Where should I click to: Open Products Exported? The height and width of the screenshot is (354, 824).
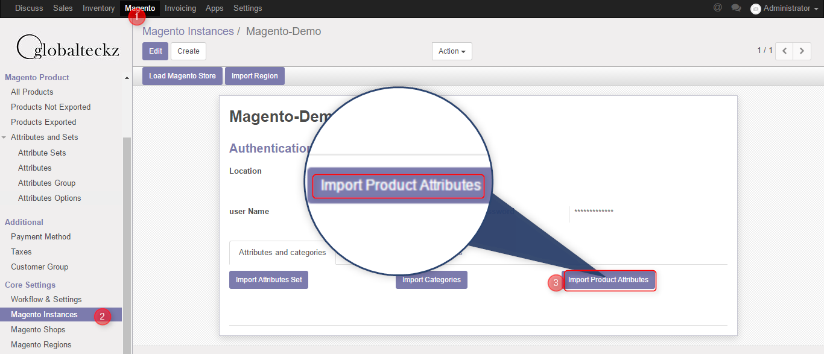tap(43, 122)
